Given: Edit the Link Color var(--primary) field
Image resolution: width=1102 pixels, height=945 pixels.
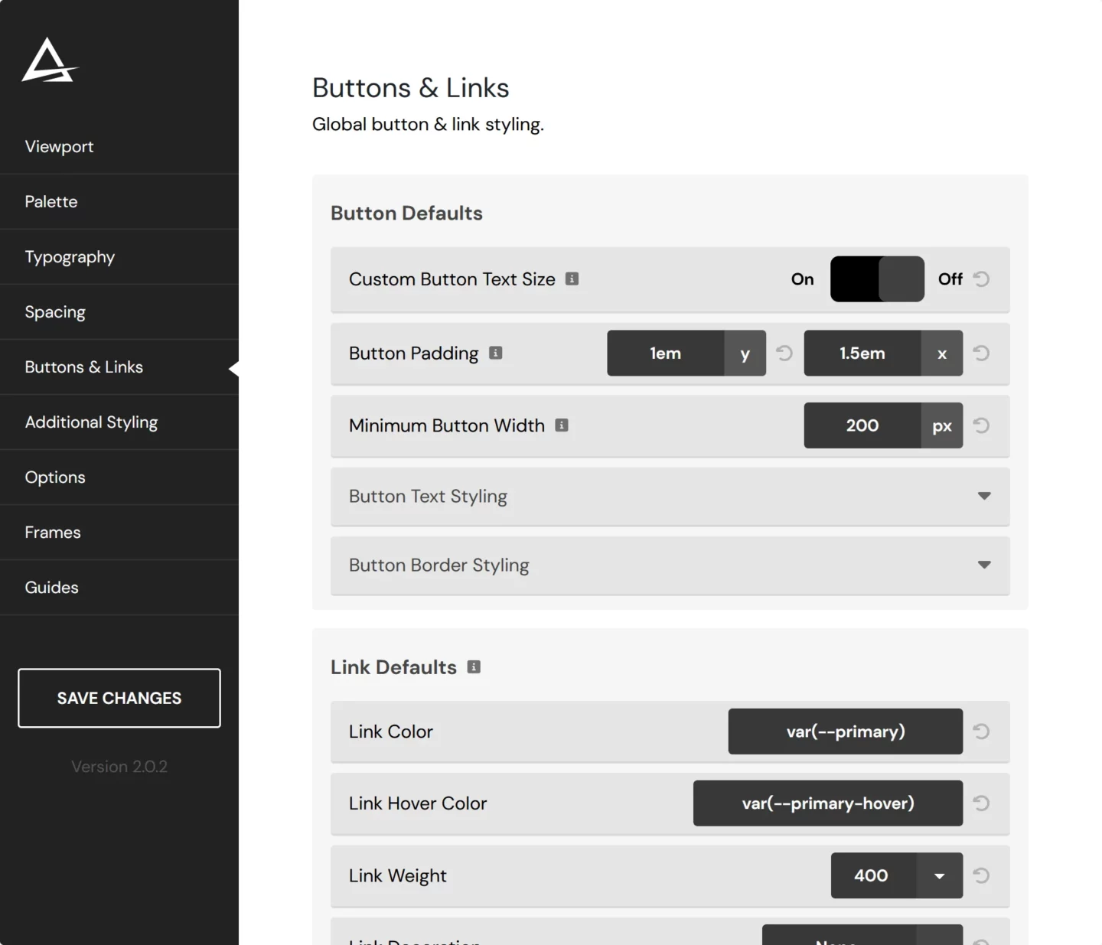Looking at the screenshot, I should [x=846, y=731].
